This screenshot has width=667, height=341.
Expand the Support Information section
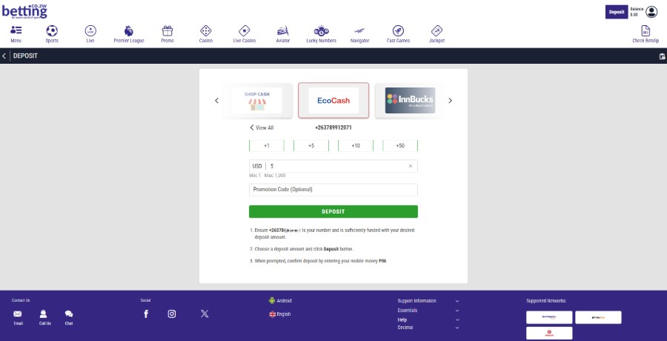pyautogui.click(x=428, y=300)
